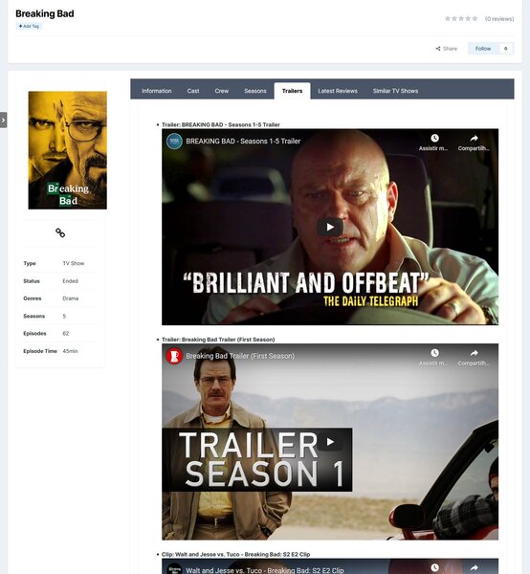
Task: Click the link chain icon below the poster
Action: (60, 232)
